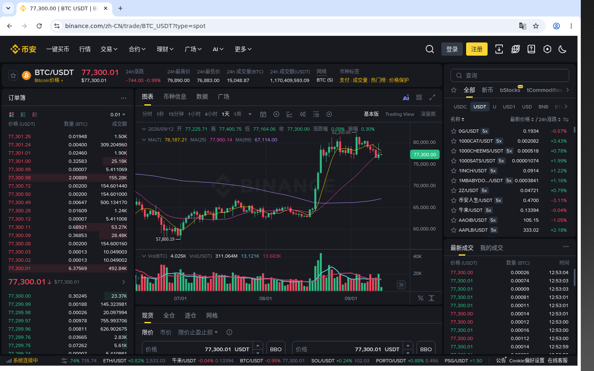Click the chart scroll-to-latest double arrow button
The image size is (594, 371).
[x=401, y=285]
